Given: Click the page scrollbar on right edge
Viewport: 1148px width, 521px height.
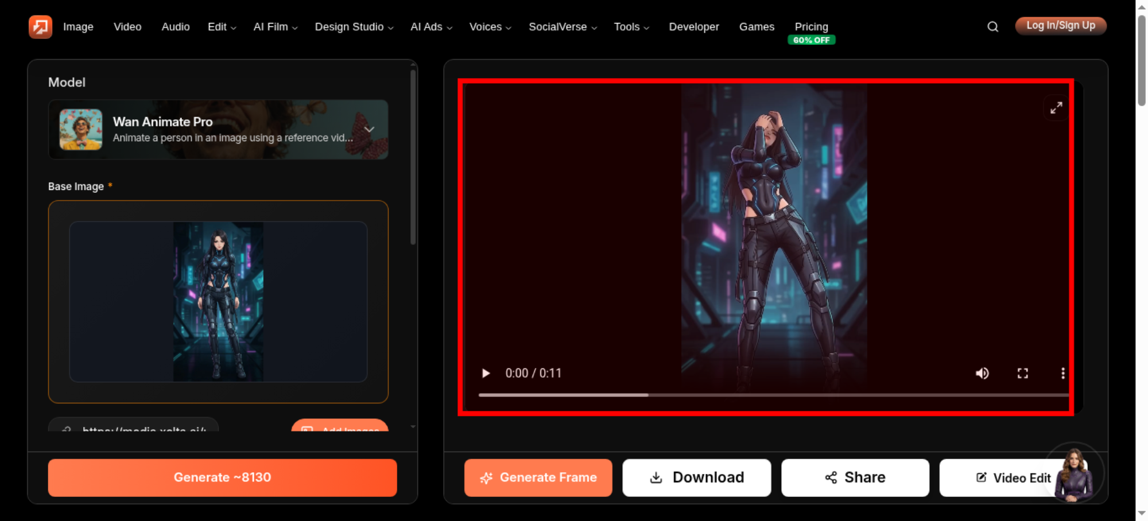Looking at the screenshot, I should coord(1142,60).
